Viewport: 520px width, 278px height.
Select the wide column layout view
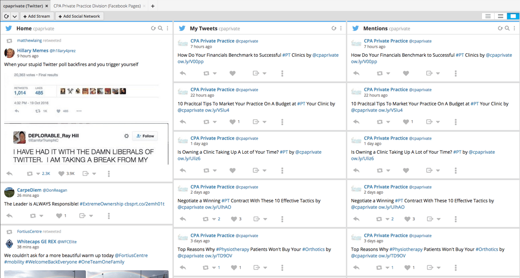click(513, 16)
